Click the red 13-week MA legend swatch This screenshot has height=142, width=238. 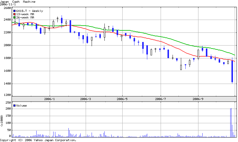point(14,14)
